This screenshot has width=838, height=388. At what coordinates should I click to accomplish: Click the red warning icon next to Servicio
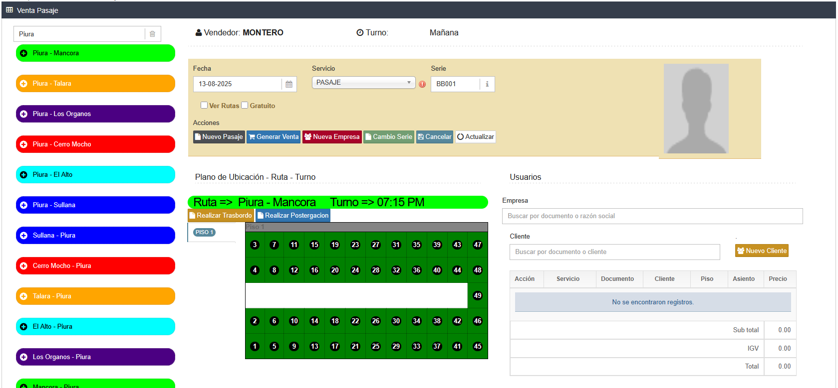(x=422, y=84)
